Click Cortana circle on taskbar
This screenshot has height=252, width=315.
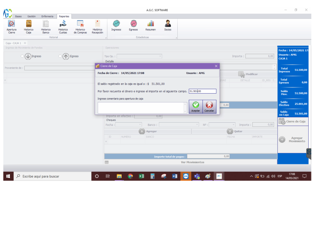97,176
